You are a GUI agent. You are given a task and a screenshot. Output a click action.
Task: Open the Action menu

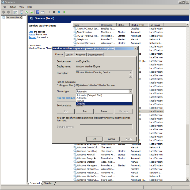click(x=13, y=7)
